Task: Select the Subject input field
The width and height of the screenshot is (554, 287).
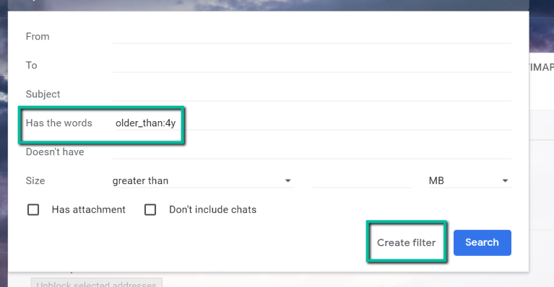Action: [x=311, y=94]
